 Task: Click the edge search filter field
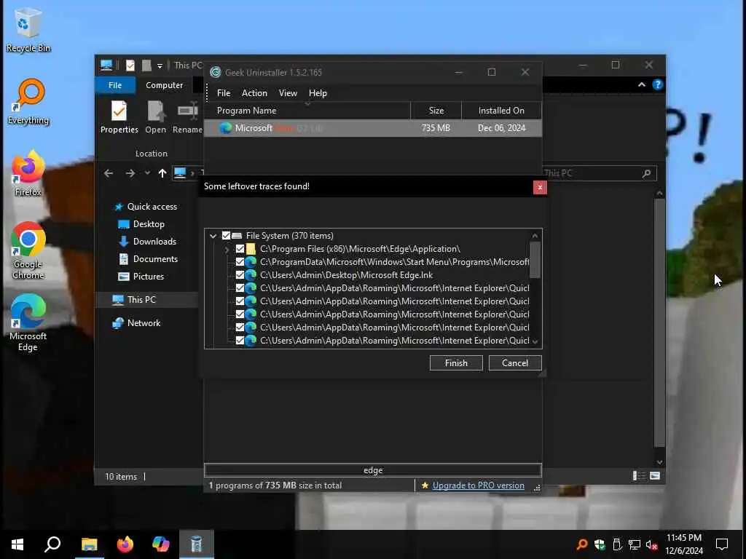[x=373, y=470]
